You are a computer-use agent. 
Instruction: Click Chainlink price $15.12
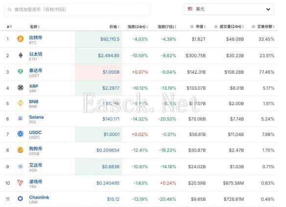tap(113, 199)
